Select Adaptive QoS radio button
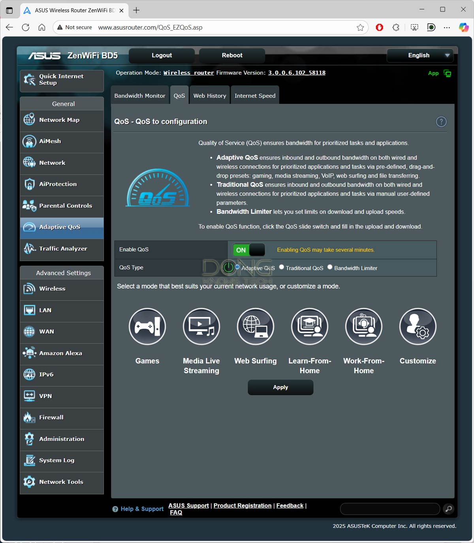The width and height of the screenshot is (474, 543). 237,267
